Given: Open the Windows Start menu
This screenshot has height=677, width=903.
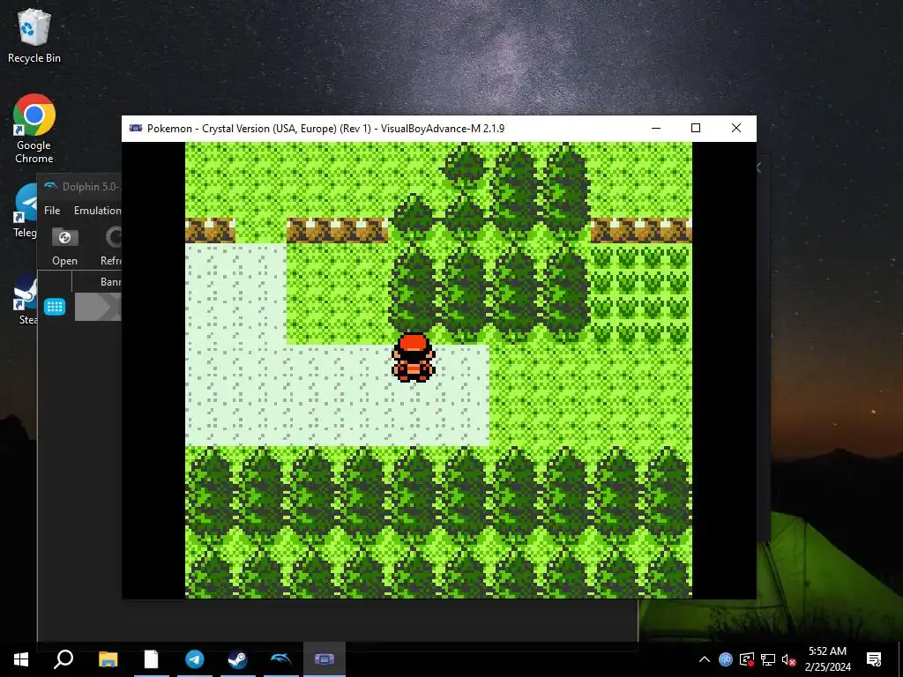Looking at the screenshot, I should pos(21,659).
